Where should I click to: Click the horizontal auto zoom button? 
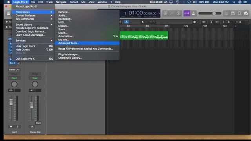(217, 22)
